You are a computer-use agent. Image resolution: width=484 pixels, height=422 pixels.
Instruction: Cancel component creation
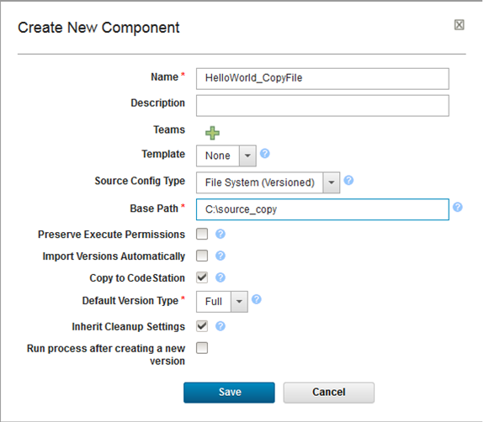[x=329, y=393]
